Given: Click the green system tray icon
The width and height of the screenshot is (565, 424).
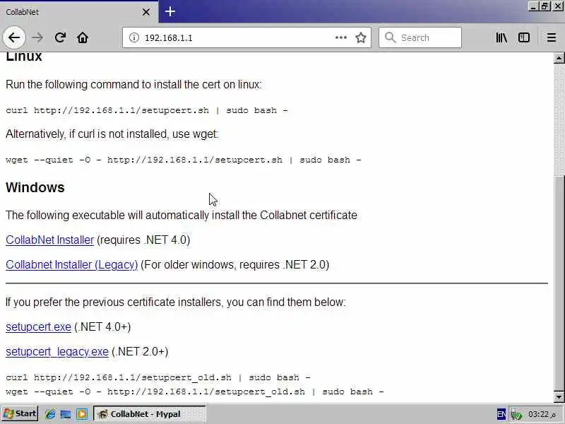Looking at the screenshot, I should point(516,415).
